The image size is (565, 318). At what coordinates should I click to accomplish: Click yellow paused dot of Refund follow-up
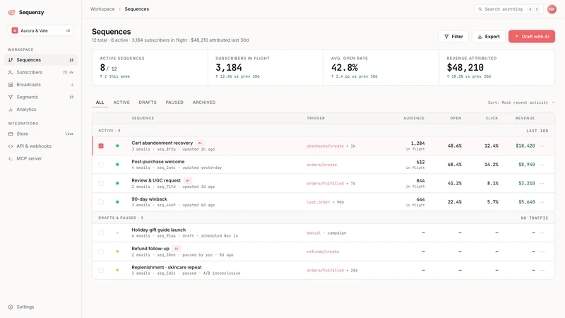pos(117,252)
